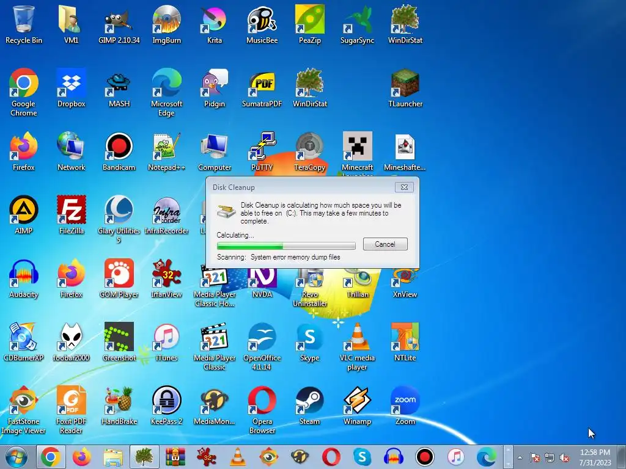Select the Krita desktop shortcut

tap(215, 24)
